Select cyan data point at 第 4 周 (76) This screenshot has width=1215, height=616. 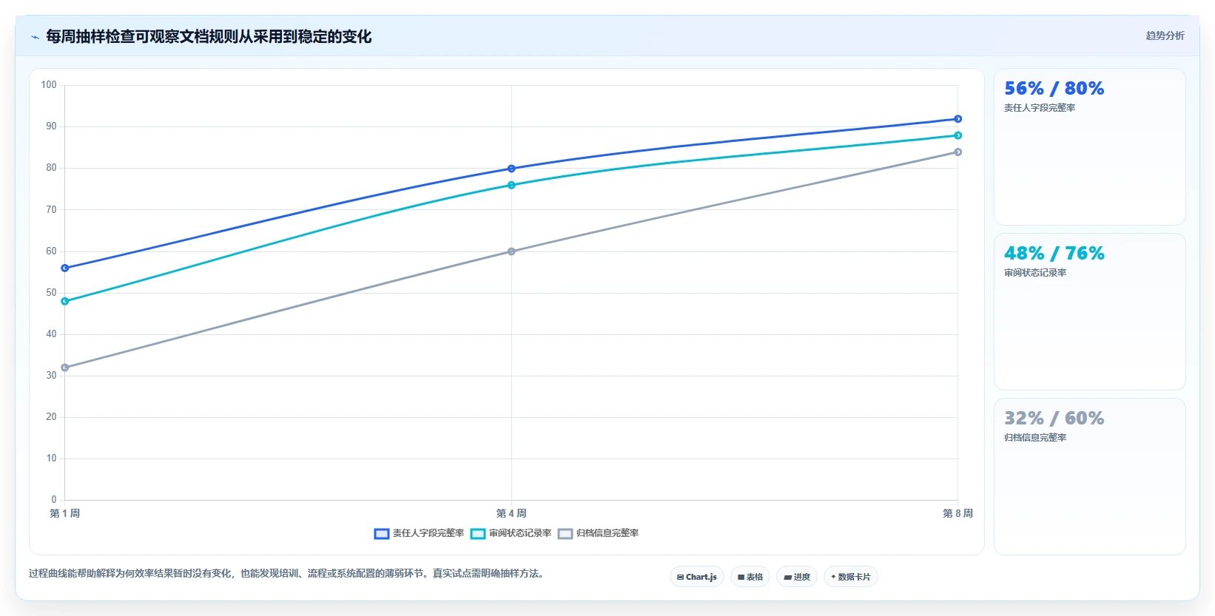pos(511,185)
